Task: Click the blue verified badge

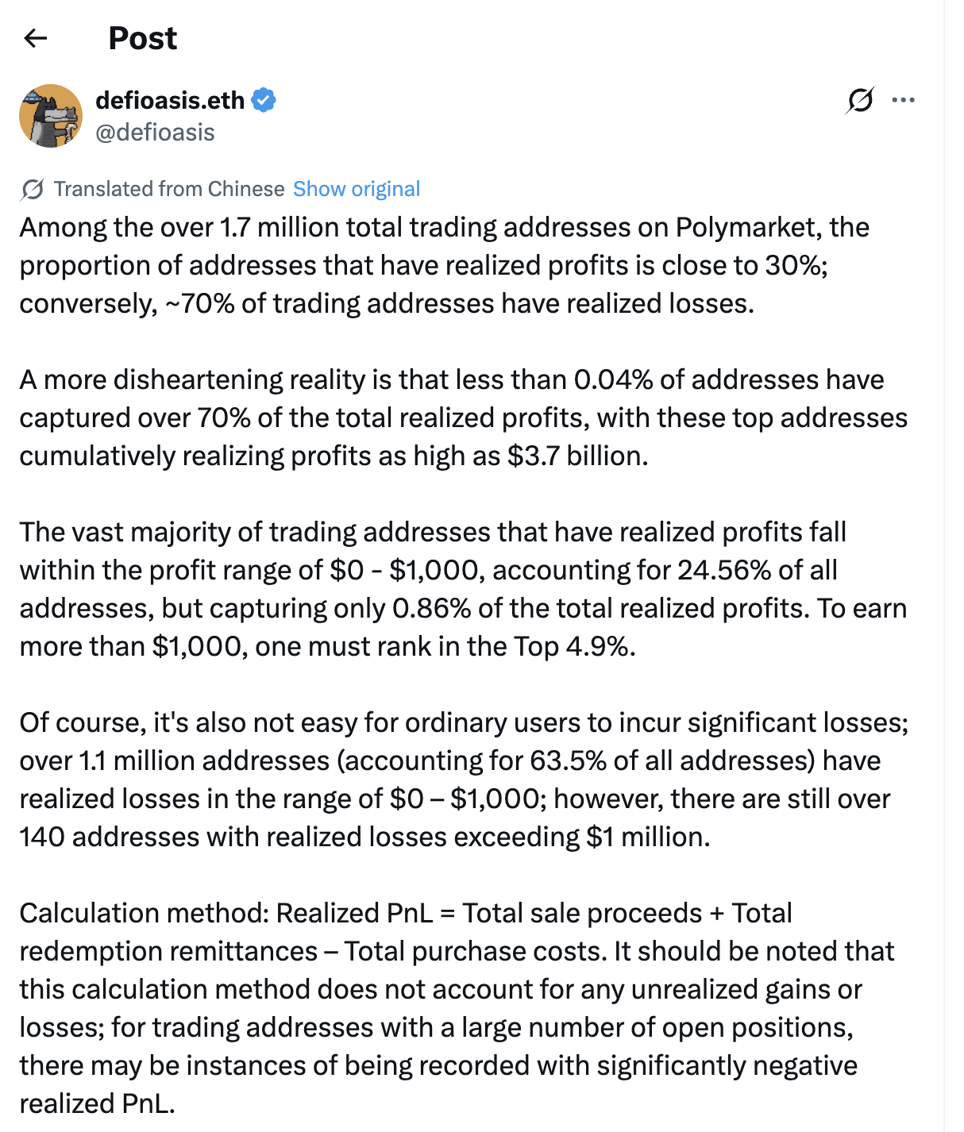Action: pos(264,100)
